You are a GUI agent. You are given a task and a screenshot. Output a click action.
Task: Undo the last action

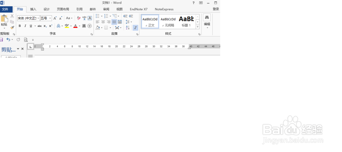[x=8, y=40]
